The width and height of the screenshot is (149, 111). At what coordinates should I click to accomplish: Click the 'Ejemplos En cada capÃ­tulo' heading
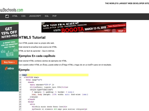37,56
